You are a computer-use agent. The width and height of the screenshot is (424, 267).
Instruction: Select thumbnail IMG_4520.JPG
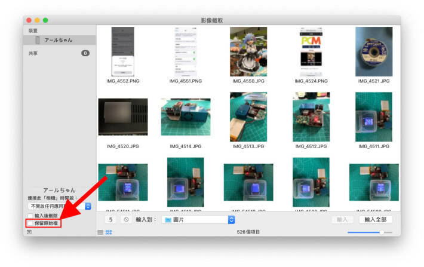pos(123,117)
